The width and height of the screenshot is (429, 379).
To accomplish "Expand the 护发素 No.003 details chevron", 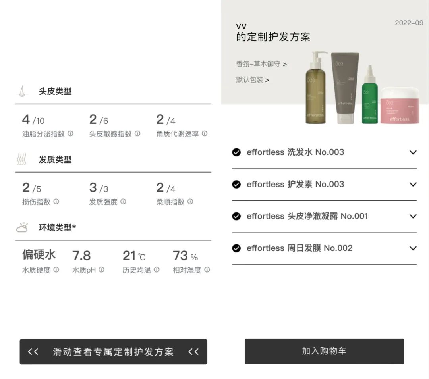I will [413, 184].
